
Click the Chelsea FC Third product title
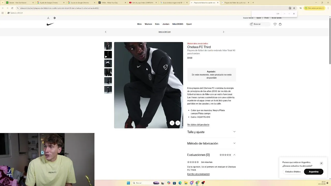click(199, 47)
